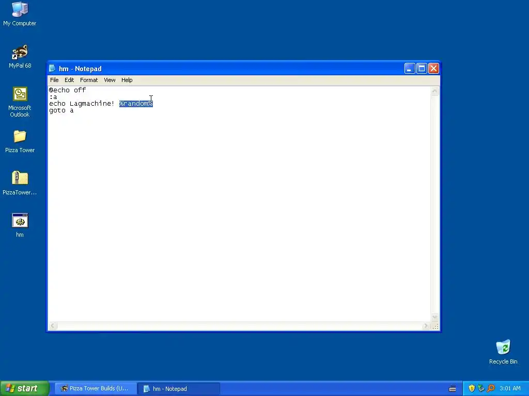The height and width of the screenshot is (396, 529).
Task: Click the keyboard icon on the taskbar
Action: [453, 389]
